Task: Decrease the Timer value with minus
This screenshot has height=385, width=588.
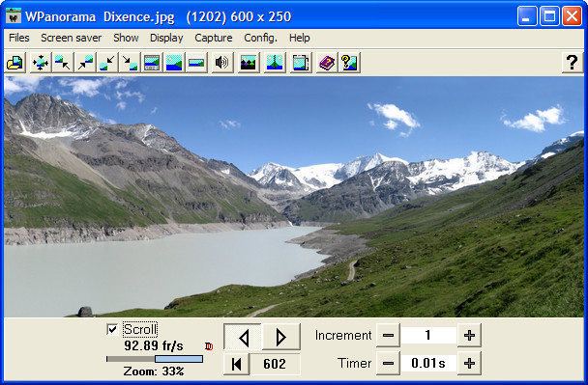Action: [x=388, y=363]
